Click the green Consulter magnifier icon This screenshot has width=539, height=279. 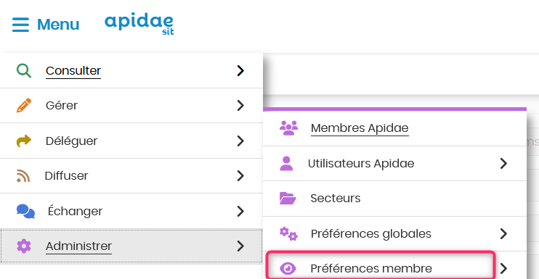(24, 70)
